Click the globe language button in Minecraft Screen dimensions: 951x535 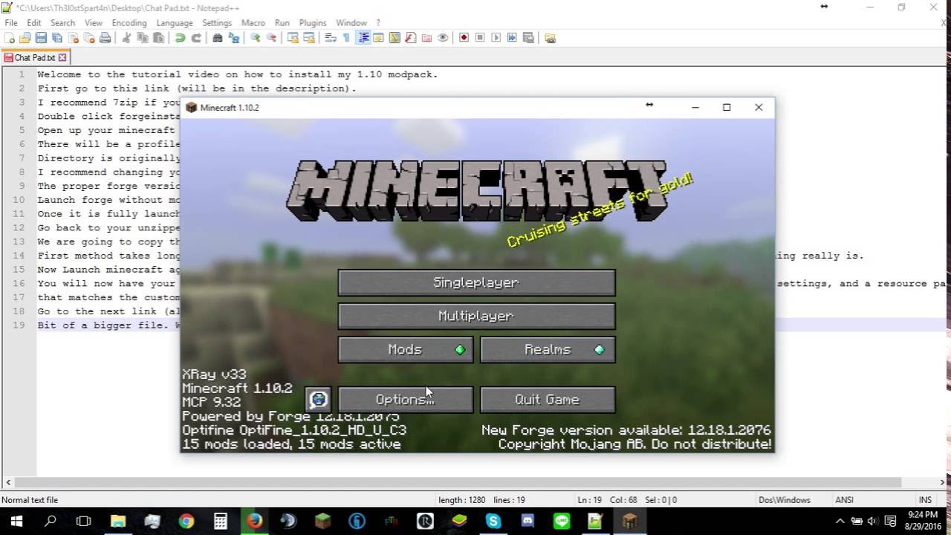coord(318,400)
